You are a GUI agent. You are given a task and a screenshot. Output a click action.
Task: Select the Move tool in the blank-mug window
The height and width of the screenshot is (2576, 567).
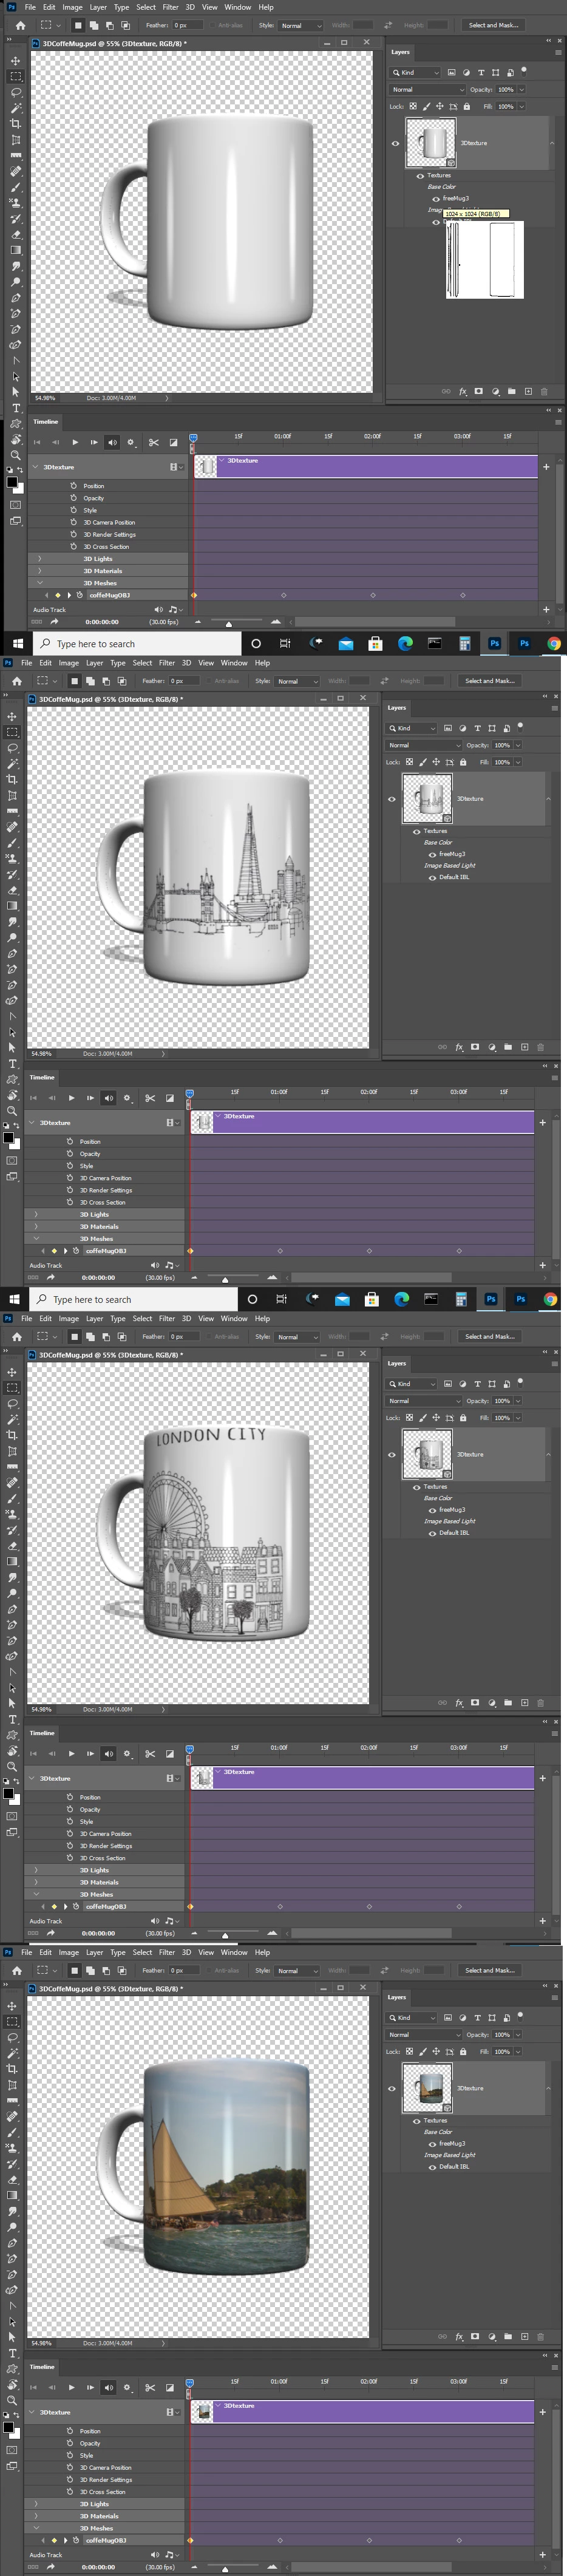(x=15, y=60)
